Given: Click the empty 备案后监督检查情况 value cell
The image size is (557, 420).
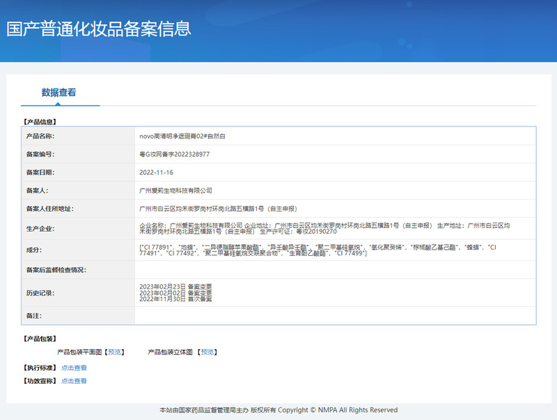Looking at the screenshot, I should 334,270.
